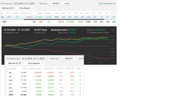Image resolution: width=175 pixels, height=96 pixels.
Task: Click the plus icon on top ФИЛЬТР button
Action: pos(50,3)
